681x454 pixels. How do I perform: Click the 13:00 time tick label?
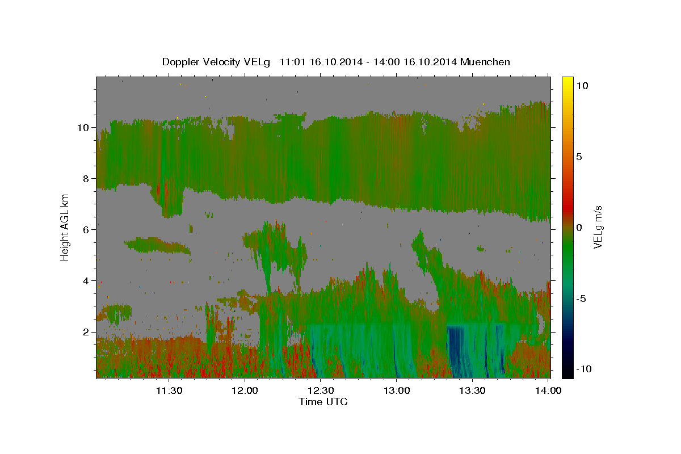[x=397, y=390]
